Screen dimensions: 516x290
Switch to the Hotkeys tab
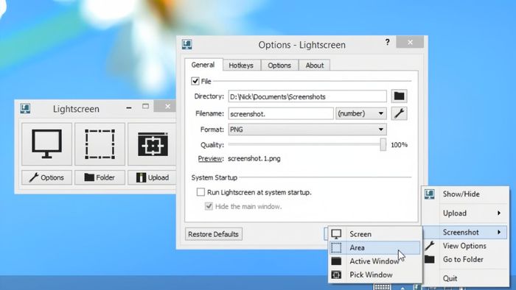pos(241,66)
